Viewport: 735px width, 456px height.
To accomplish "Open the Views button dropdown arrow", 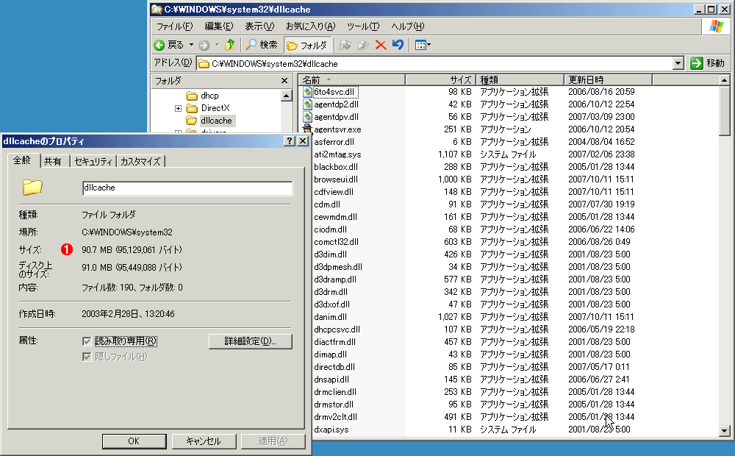I will click(429, 45).
